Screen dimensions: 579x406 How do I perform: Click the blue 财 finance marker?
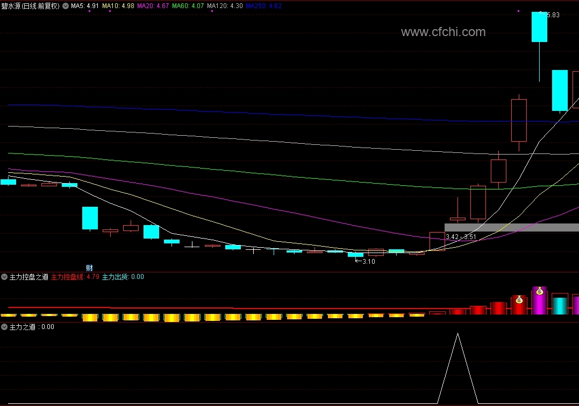point(89,268)
